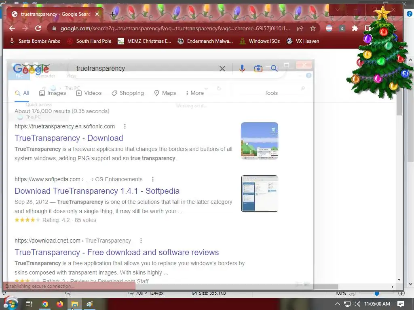The image size is (414, 310).
Task: Open the Softpedia result thumbnail image
Action: [259, 193]
